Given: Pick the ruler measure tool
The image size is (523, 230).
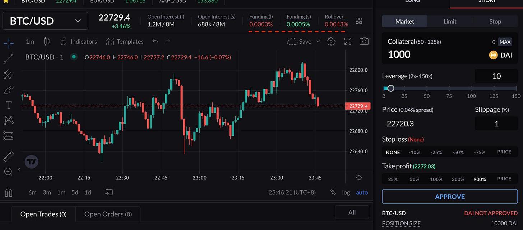Looking at the screenshot, I should tap(9, 157).
